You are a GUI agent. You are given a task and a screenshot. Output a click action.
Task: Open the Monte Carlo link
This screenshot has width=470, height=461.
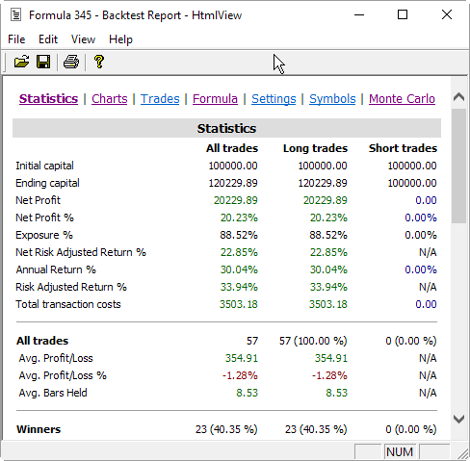(402, 99)
